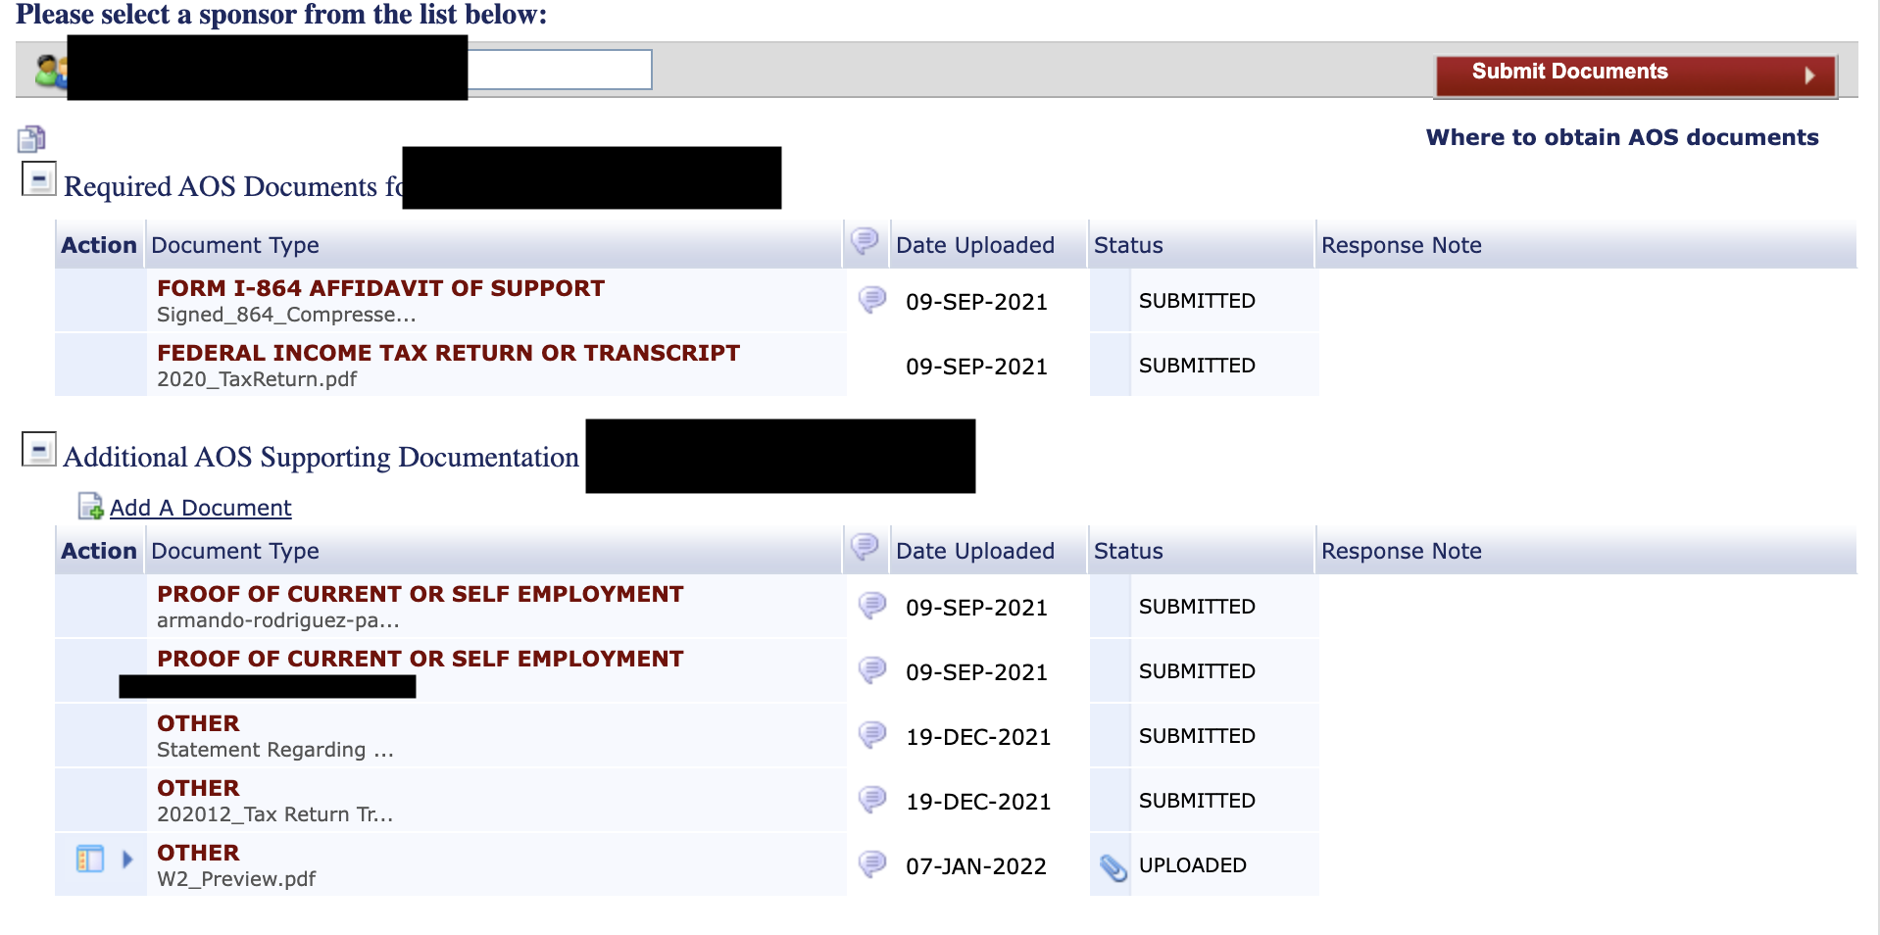Click action panel icon for W2_Preview.pdf
Viewport: 1880px width, 935px height.
(x=89, y=860)
